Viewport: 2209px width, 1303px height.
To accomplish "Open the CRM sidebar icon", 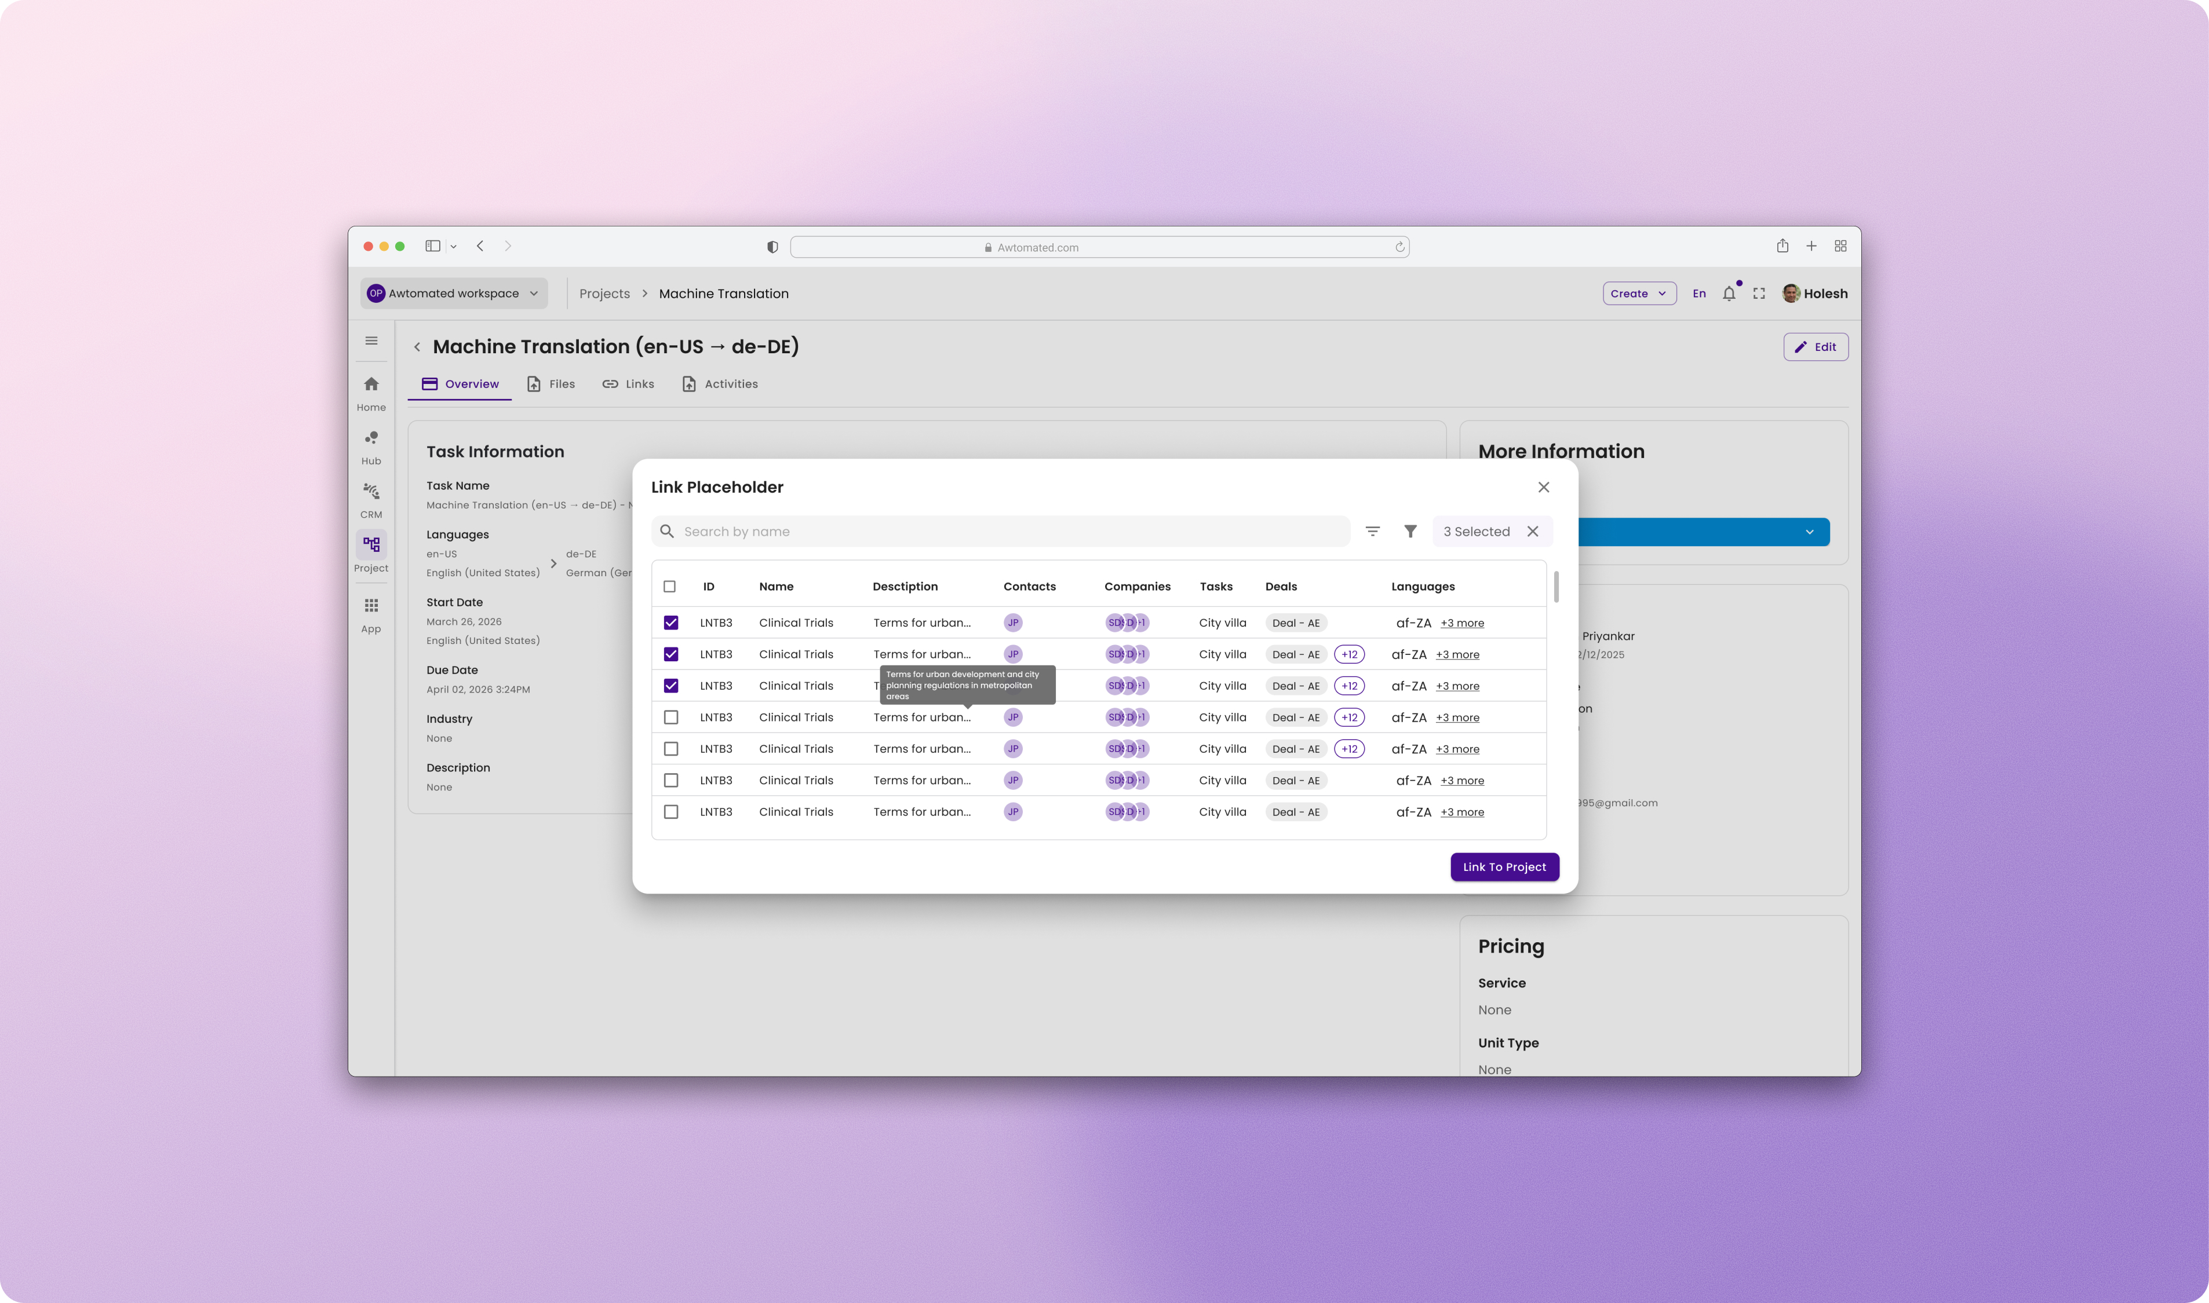I will click(x=371, y=500).
